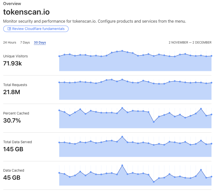Click the first data point on Total Requests chart
This screenshot has width=215, height=191.
pos(59,83)
